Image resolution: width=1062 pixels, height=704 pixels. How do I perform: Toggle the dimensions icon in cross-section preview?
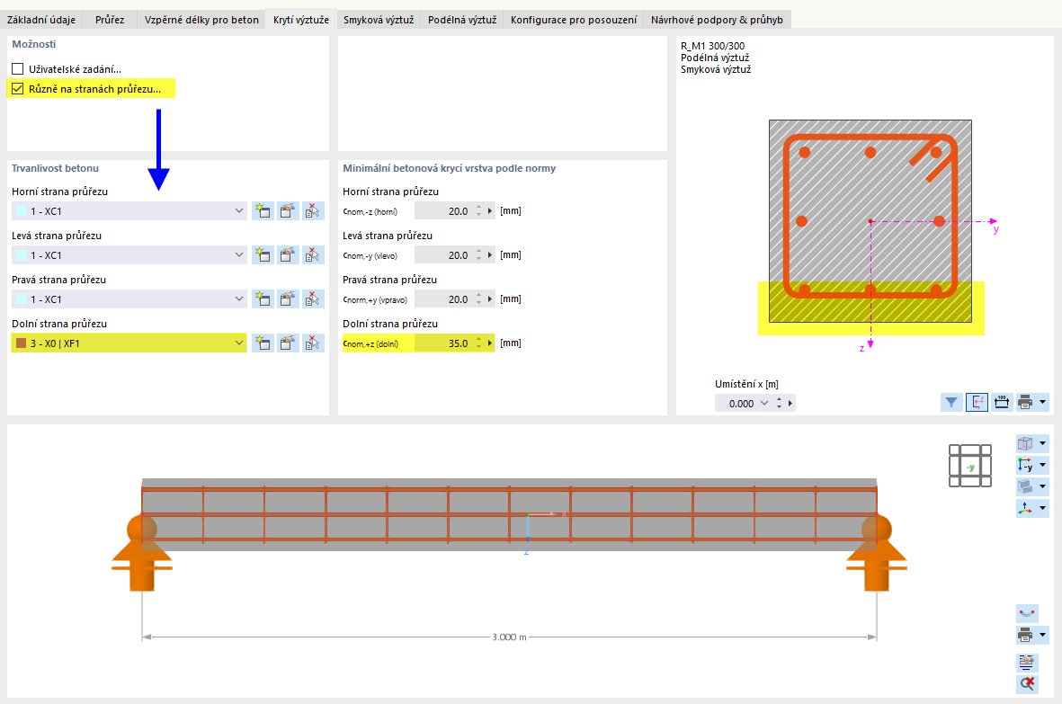click(x=1001, y=403)
